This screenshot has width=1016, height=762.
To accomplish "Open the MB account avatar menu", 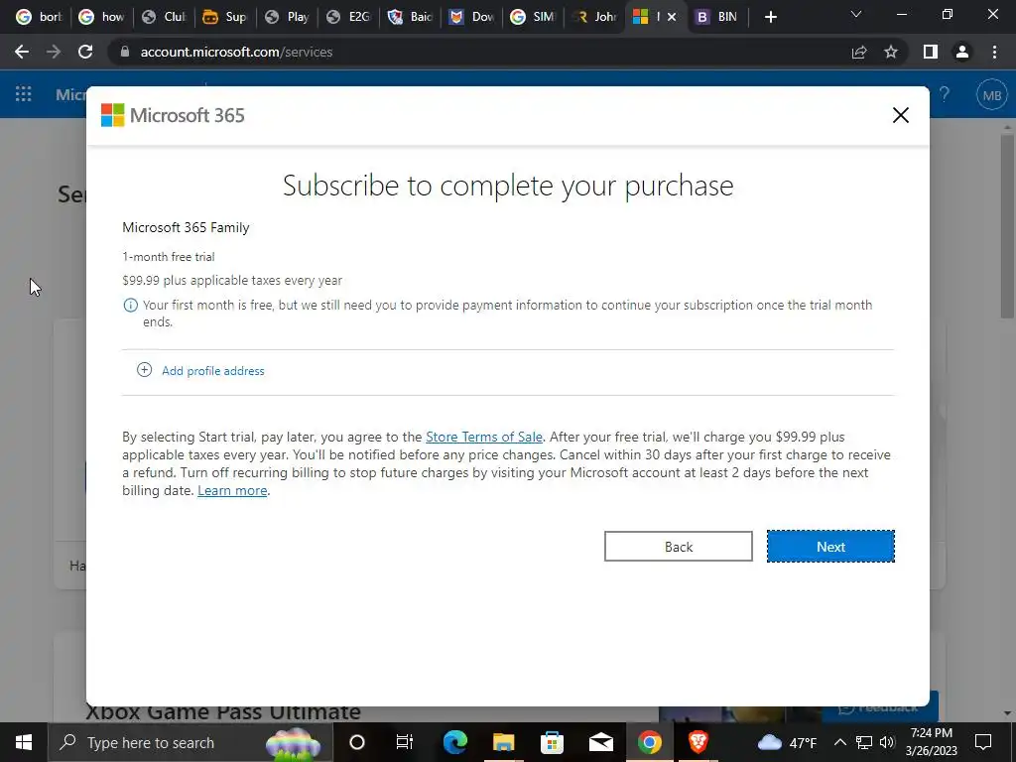I will click(x=991, y=95).
